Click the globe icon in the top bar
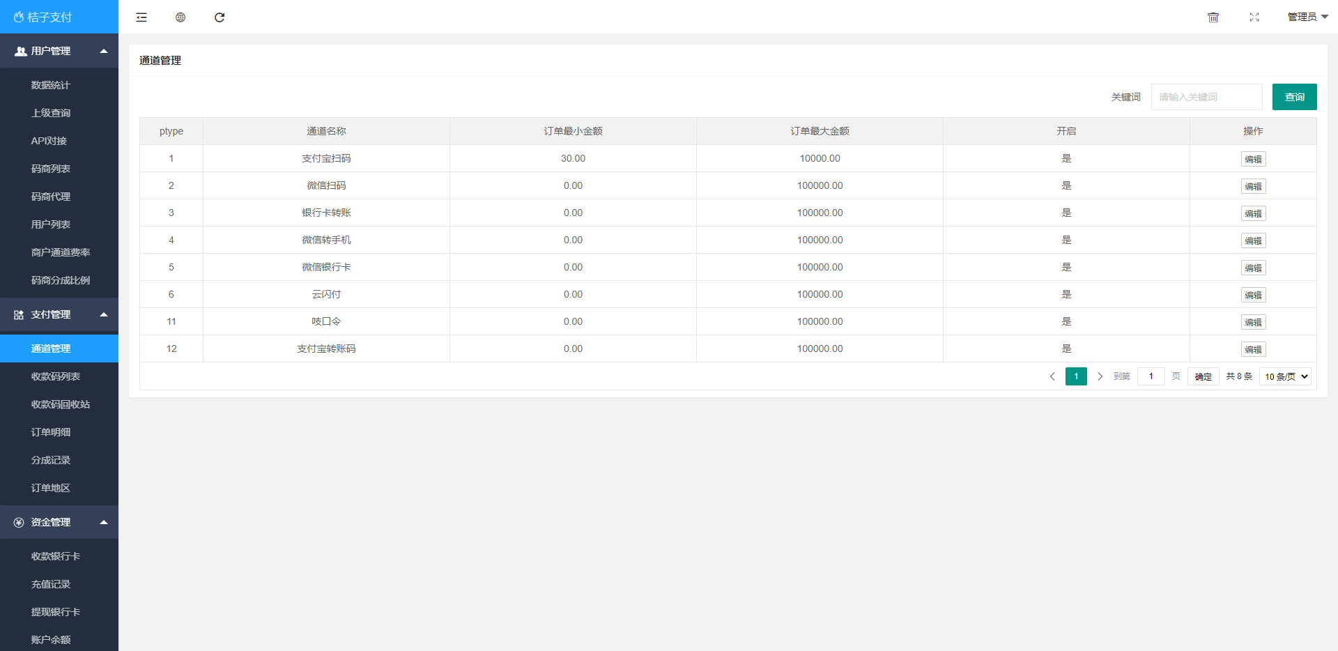The image size is (1338, 651). (180, 17)
